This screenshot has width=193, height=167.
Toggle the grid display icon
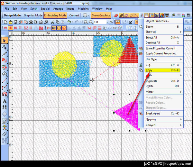point(146,15)
